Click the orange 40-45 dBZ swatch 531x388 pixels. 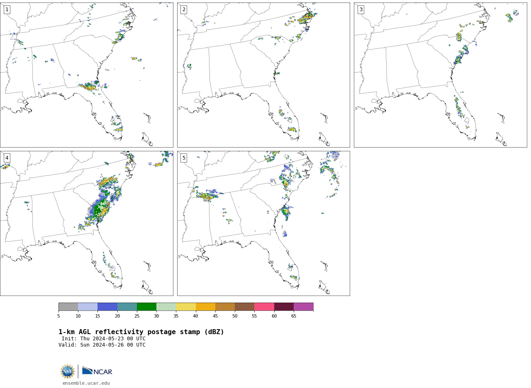click(205, 307)
